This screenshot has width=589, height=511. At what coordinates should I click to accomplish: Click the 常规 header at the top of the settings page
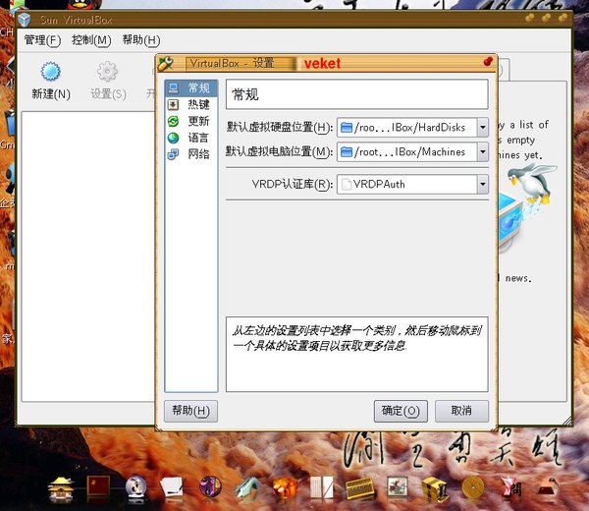point(357,94)
